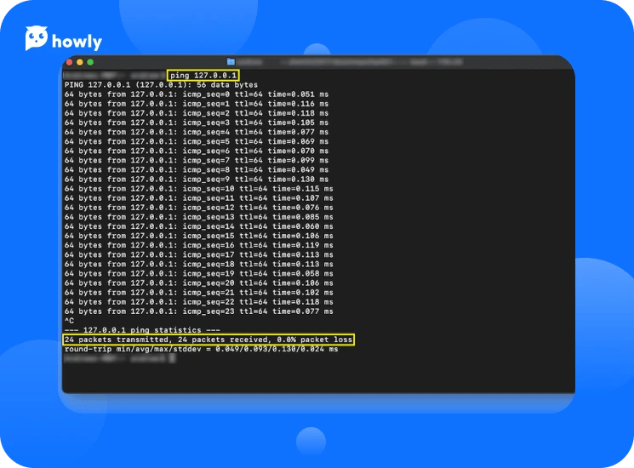
Task: Click the highlighted ping 127.0.0.1 command
Action: click(x=204, y=75)
